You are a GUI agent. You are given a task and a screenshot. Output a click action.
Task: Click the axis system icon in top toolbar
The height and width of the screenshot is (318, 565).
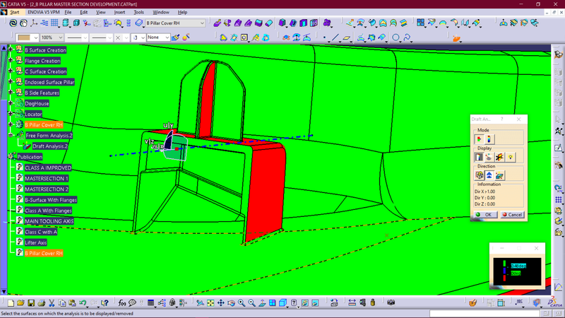coord(33,23)
